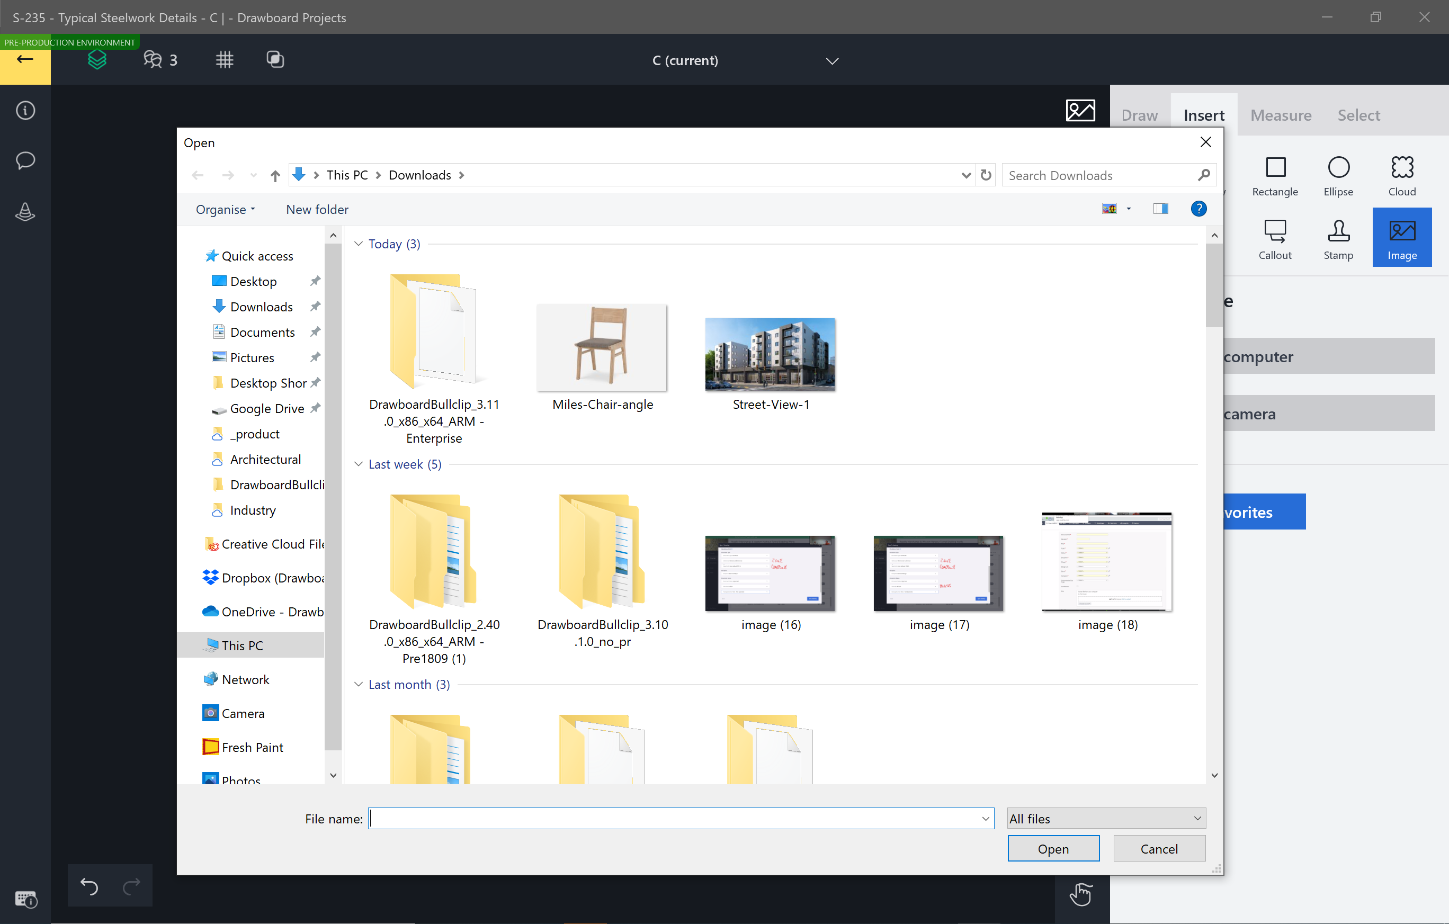Select the Cloud shape tool
Screen dimensions: 1449x924
[x=1401, y=174]
